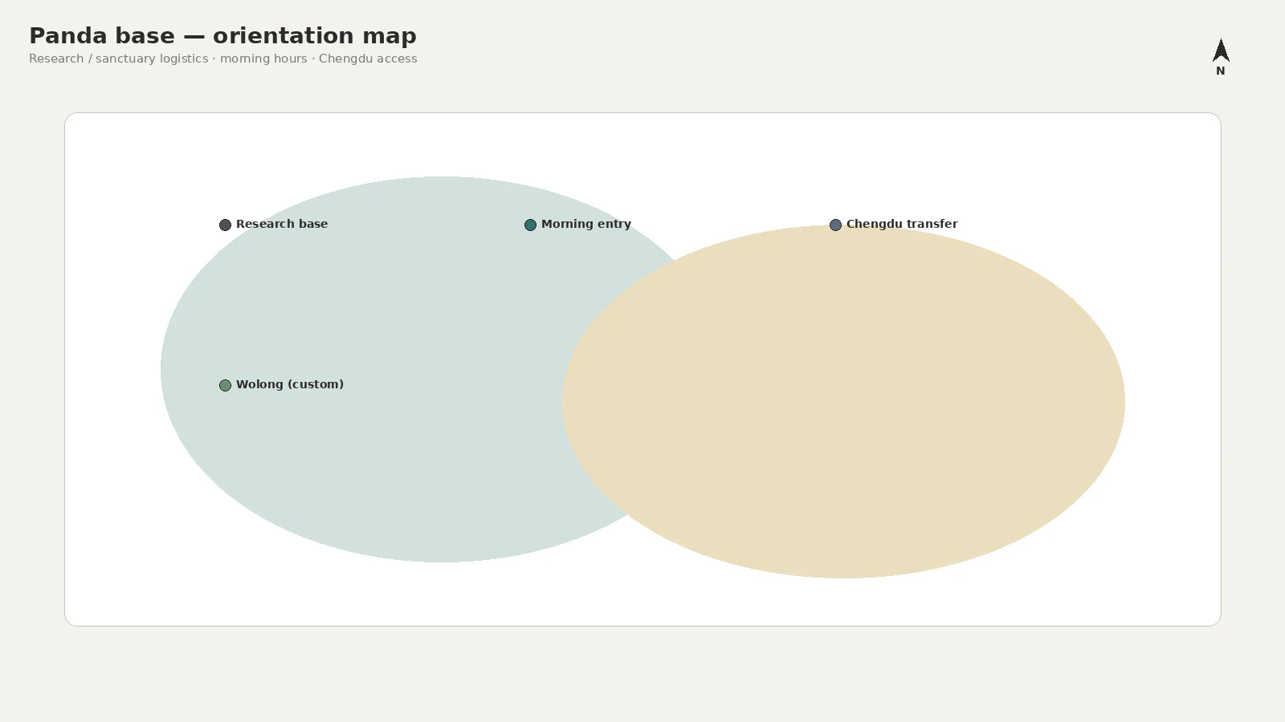Click the north arrow compass icon
This screenshot has height=722, width=1285.
click(1221, 51)
